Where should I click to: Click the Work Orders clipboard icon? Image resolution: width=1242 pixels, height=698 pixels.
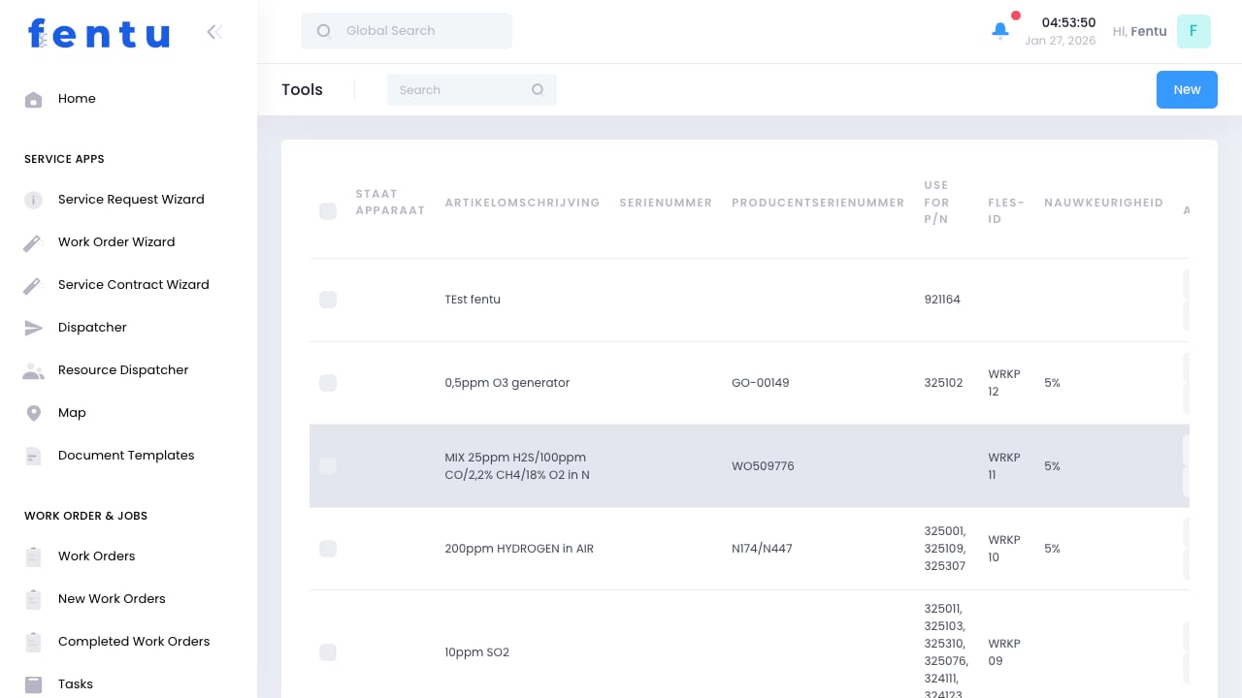coord(33,556)
